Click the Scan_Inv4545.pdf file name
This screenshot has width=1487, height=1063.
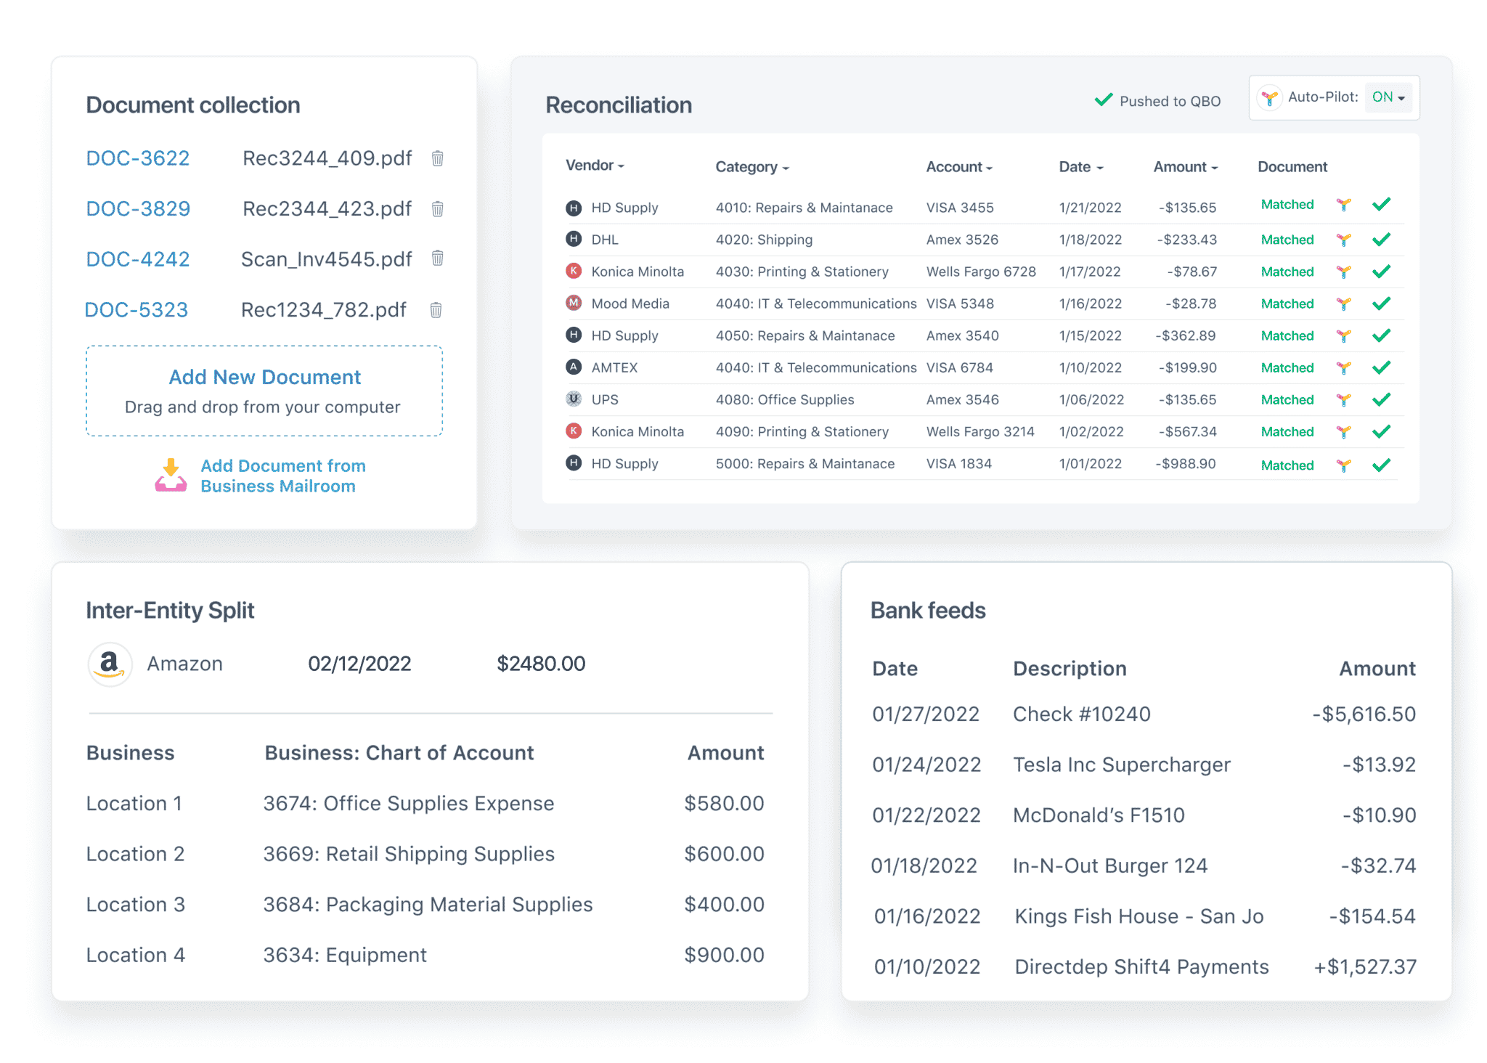(x=327, y=259)
